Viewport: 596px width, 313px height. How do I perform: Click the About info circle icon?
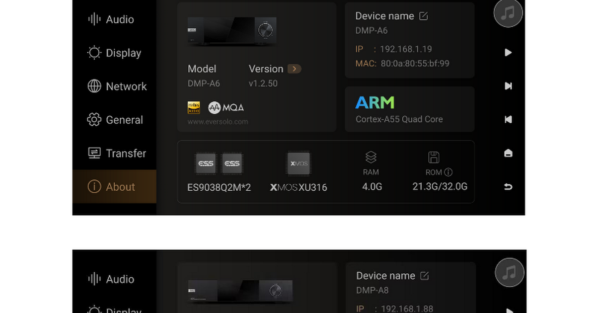click(94, 187)
